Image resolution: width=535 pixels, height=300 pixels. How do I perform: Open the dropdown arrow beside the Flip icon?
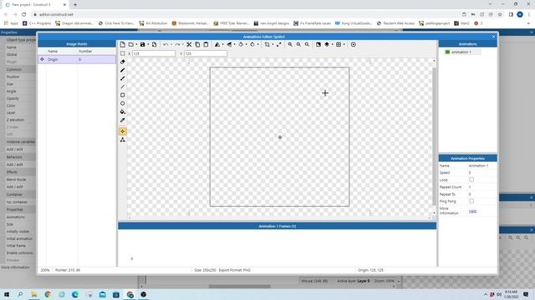(234, 44)
